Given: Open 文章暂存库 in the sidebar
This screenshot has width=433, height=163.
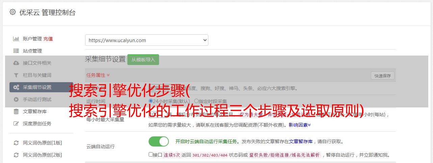Looking at the screenshot, I should [x=35, y=111].
